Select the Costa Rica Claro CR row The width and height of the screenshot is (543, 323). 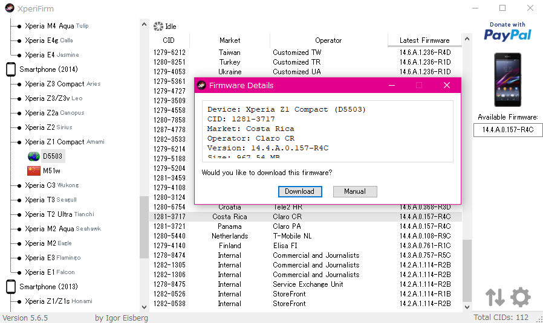tap(306, 217)
